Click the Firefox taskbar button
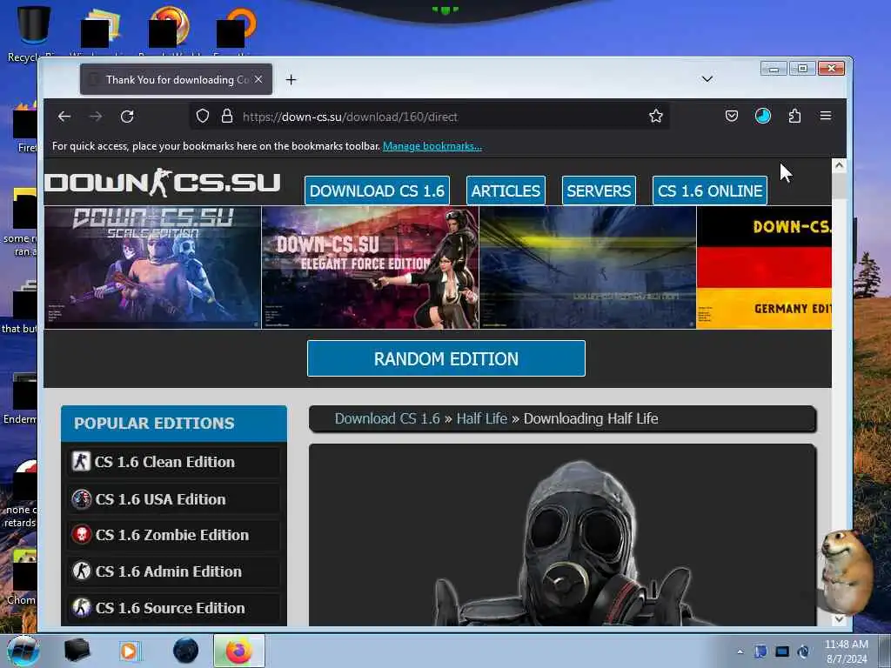Screen dimensions: 891x668 click(x=238, y=651)
